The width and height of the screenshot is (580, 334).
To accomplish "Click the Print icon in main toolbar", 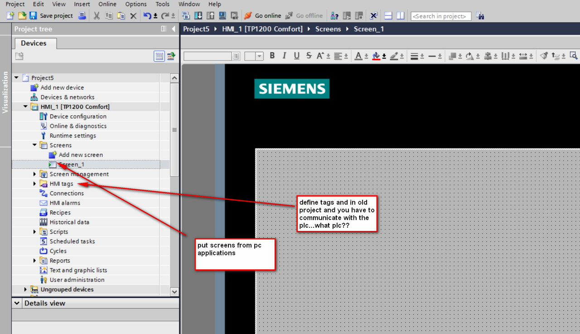I will tap(82, 16).
